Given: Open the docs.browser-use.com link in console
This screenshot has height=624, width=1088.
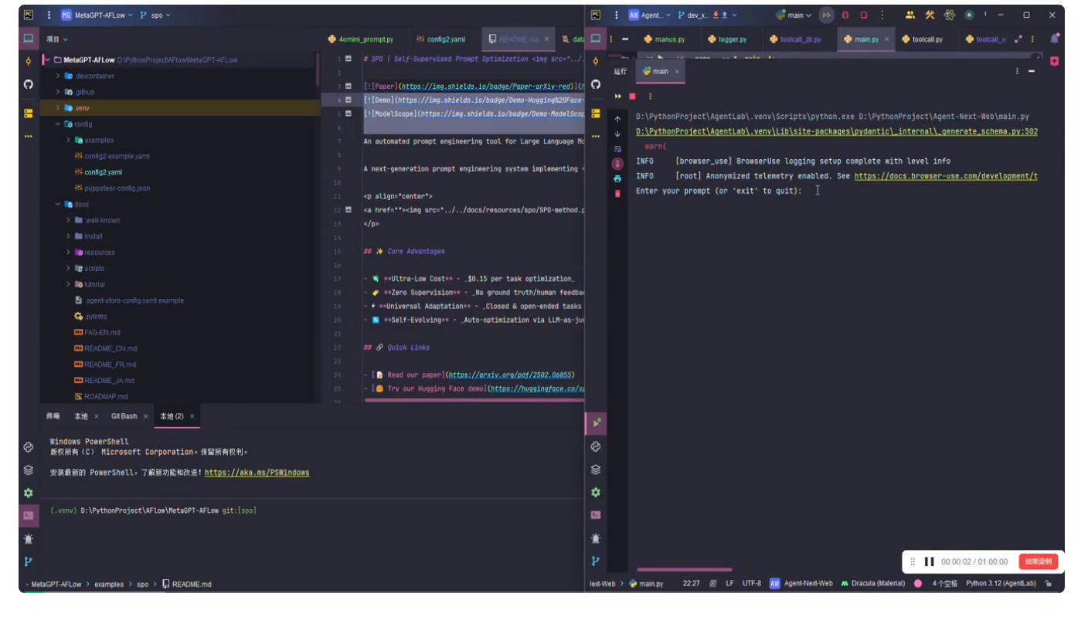Looking at the screenshot, I should [945, 176].
